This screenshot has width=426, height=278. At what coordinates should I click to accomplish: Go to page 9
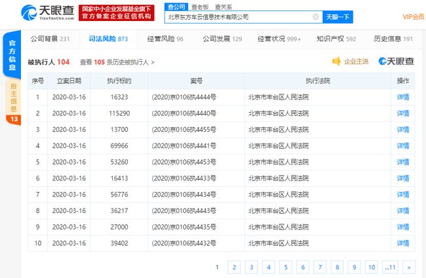coord(355,267)
